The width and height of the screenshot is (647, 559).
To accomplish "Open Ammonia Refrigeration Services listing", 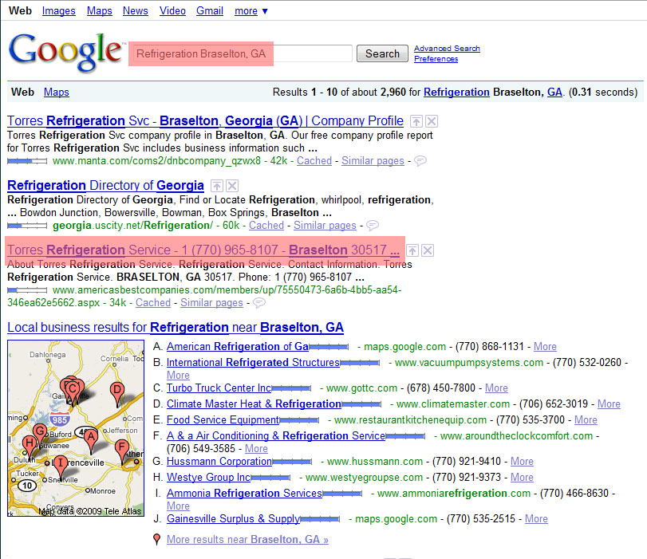I will click(x=245, y=494).
